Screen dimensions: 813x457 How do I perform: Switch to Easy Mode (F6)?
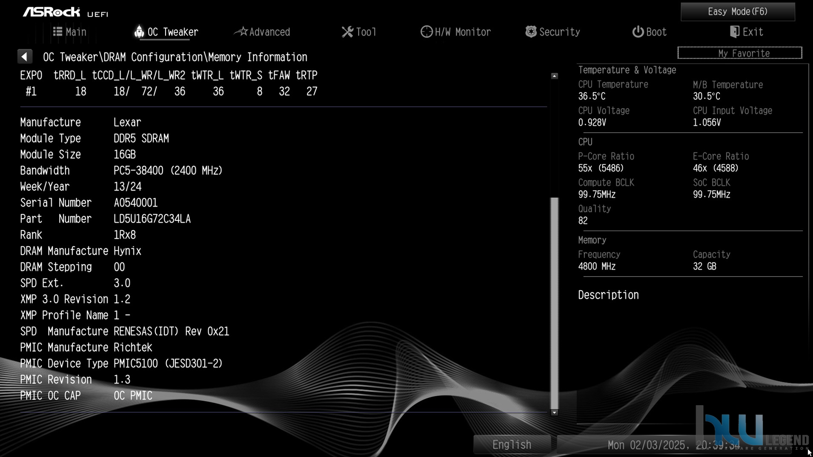[x=738, y=11]
